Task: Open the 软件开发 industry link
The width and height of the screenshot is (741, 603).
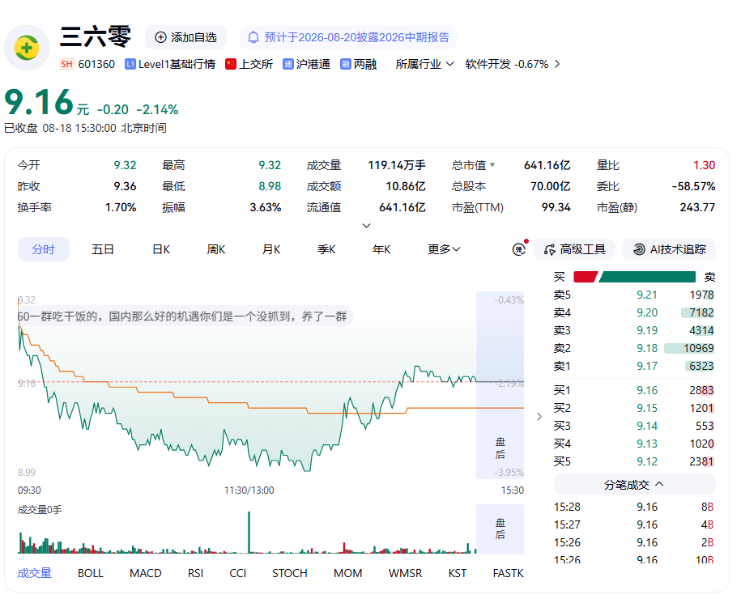Action: click(507, 64)
